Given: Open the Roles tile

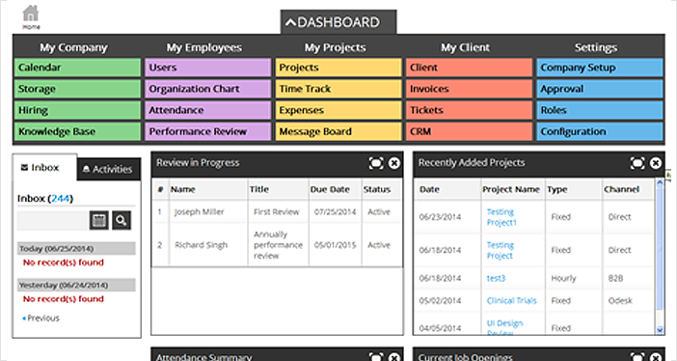Looking at the screenshot, I should click(x=600, y=110).
